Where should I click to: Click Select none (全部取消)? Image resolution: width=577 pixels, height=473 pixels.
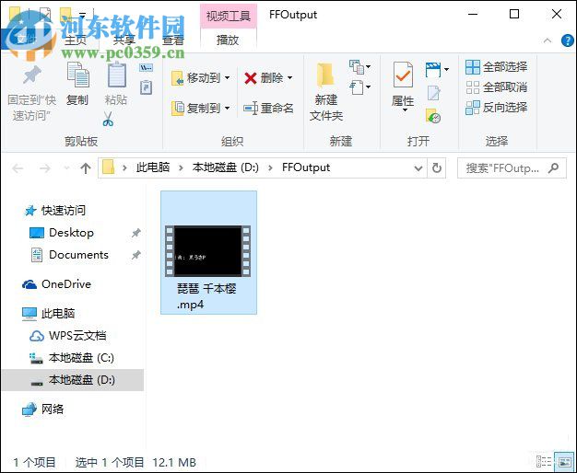(x=497, y=87)
